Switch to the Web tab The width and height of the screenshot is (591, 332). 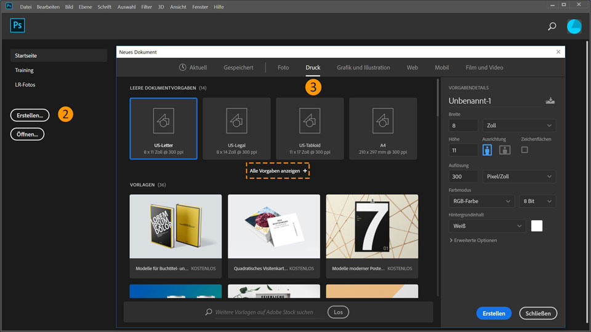(x=412, y=68)
